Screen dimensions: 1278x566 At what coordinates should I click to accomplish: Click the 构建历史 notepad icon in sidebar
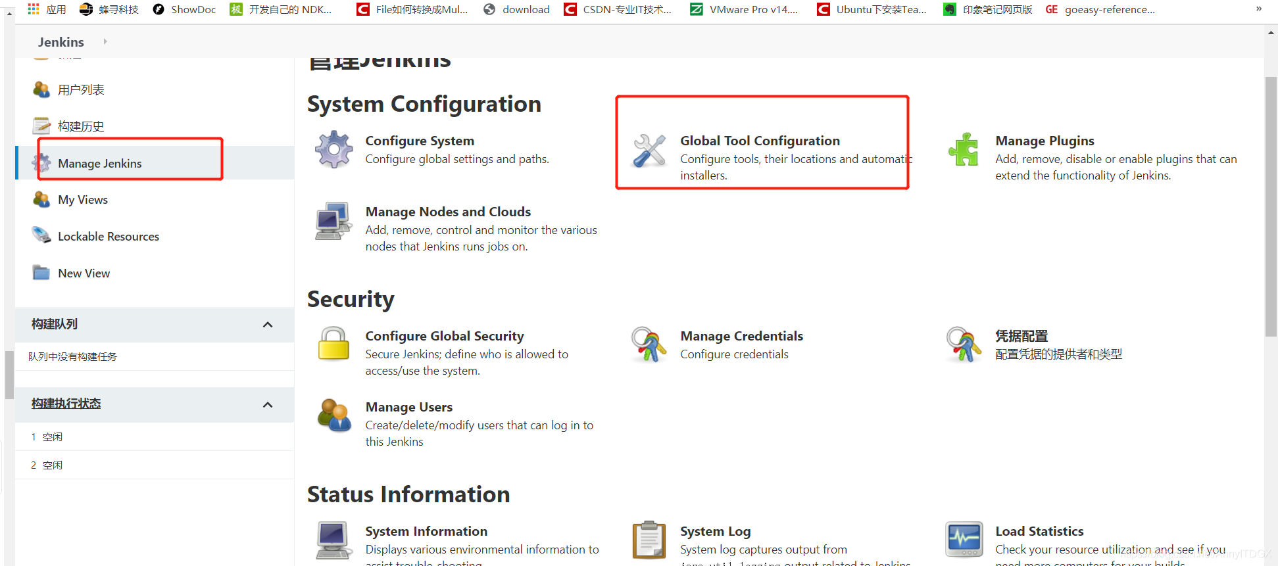tap(41, 126)
